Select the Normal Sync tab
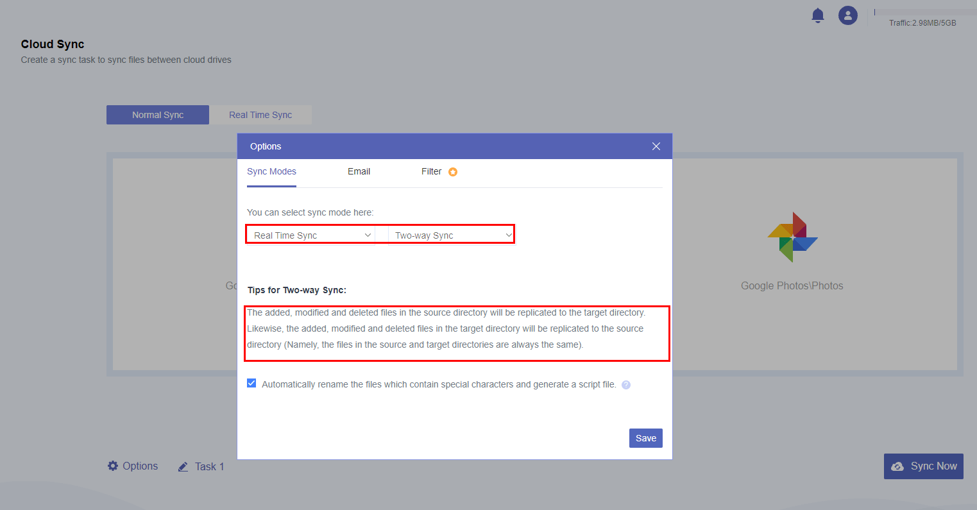The width and height of the screenshot is (977, 510). pyautogui.click(x=158, y=115)
